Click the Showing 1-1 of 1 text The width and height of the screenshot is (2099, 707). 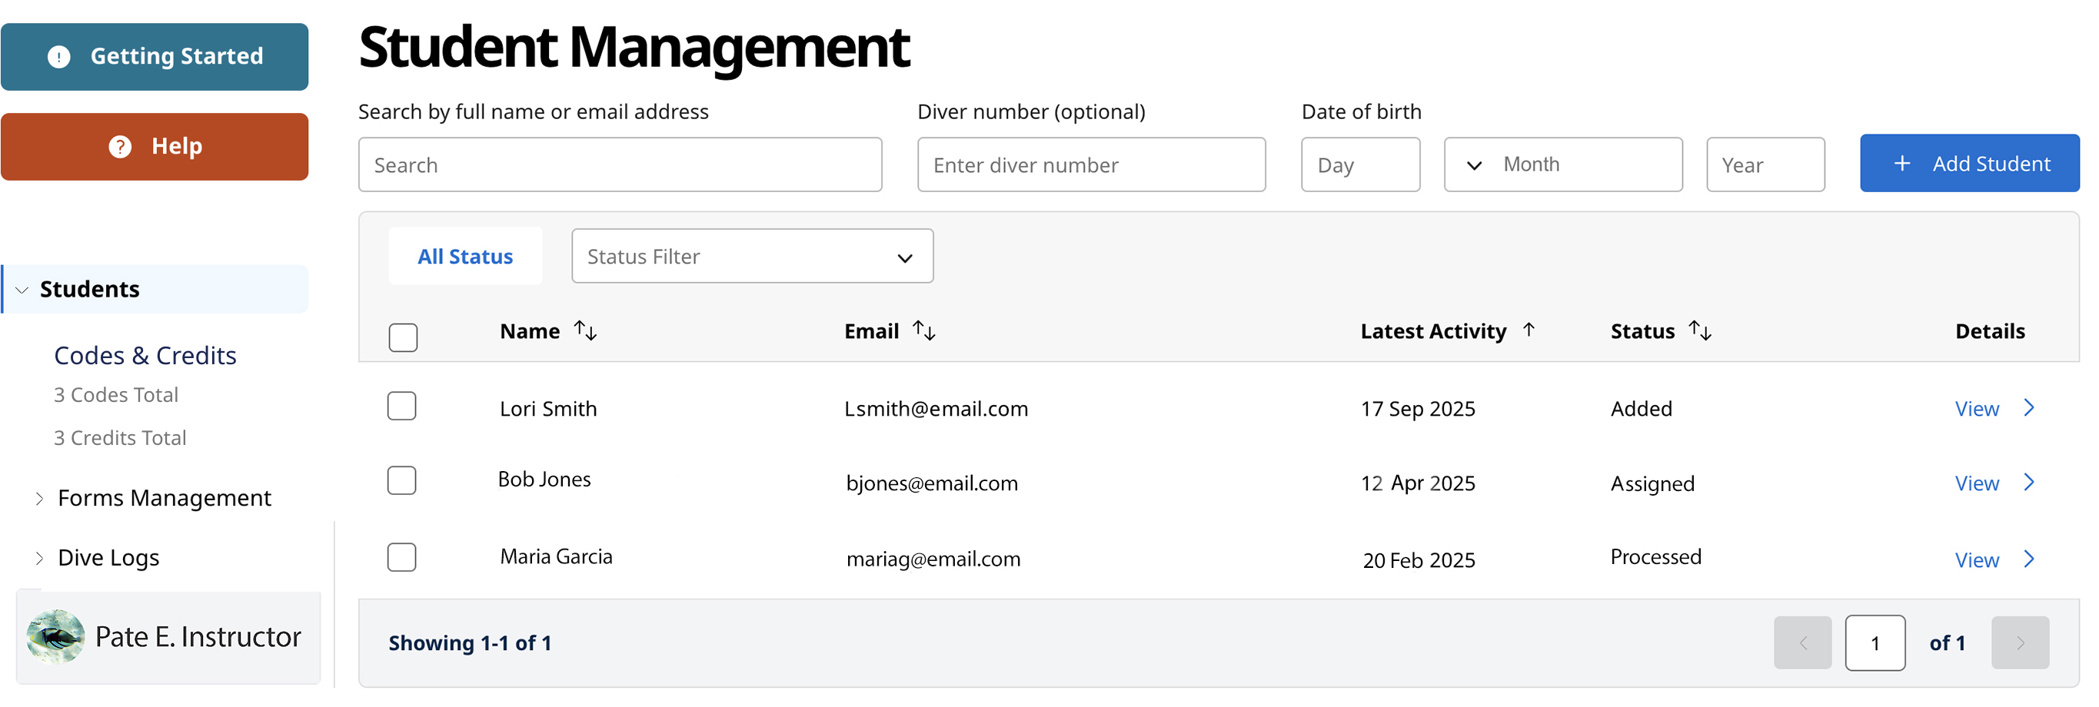click(470, 644)
